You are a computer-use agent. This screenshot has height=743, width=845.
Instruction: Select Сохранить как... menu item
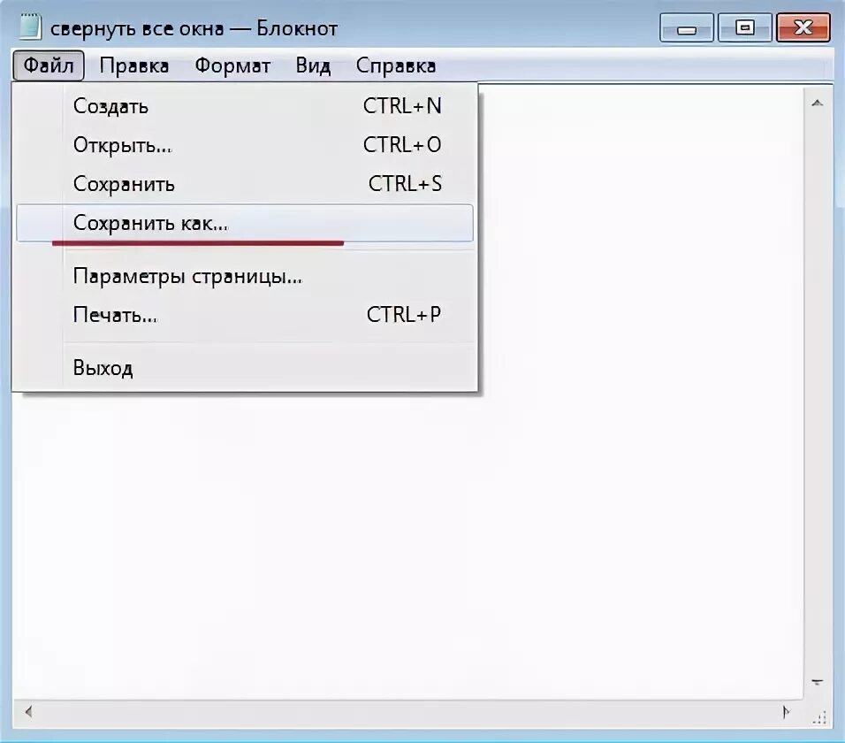click(245, 223)
